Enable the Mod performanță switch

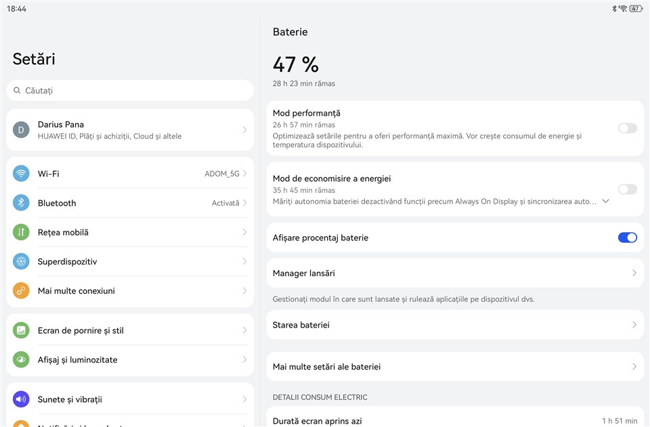pyautogui.click(x=627, y=128)
